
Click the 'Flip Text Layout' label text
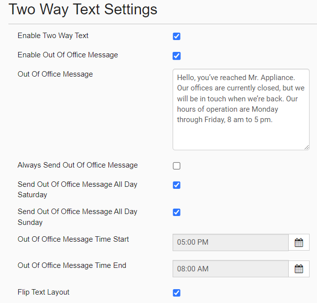44,292
